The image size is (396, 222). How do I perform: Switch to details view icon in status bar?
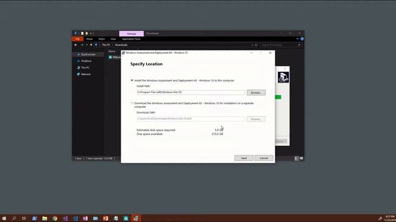pos(296,158)
